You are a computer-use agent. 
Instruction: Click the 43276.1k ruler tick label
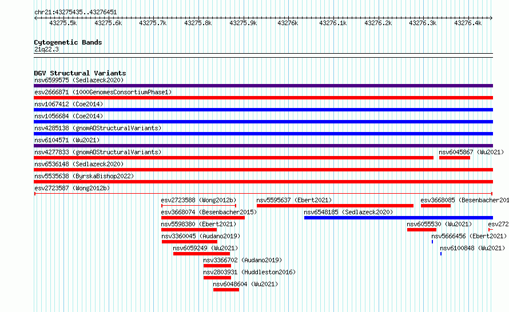(x=333, y=23)
